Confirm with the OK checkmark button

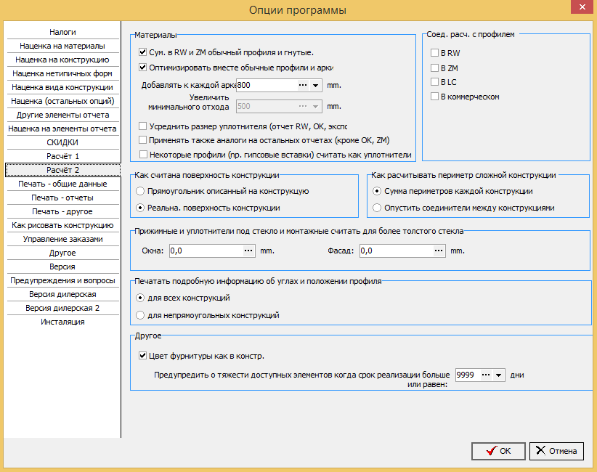pyautogui.click(x=498, y=451)
